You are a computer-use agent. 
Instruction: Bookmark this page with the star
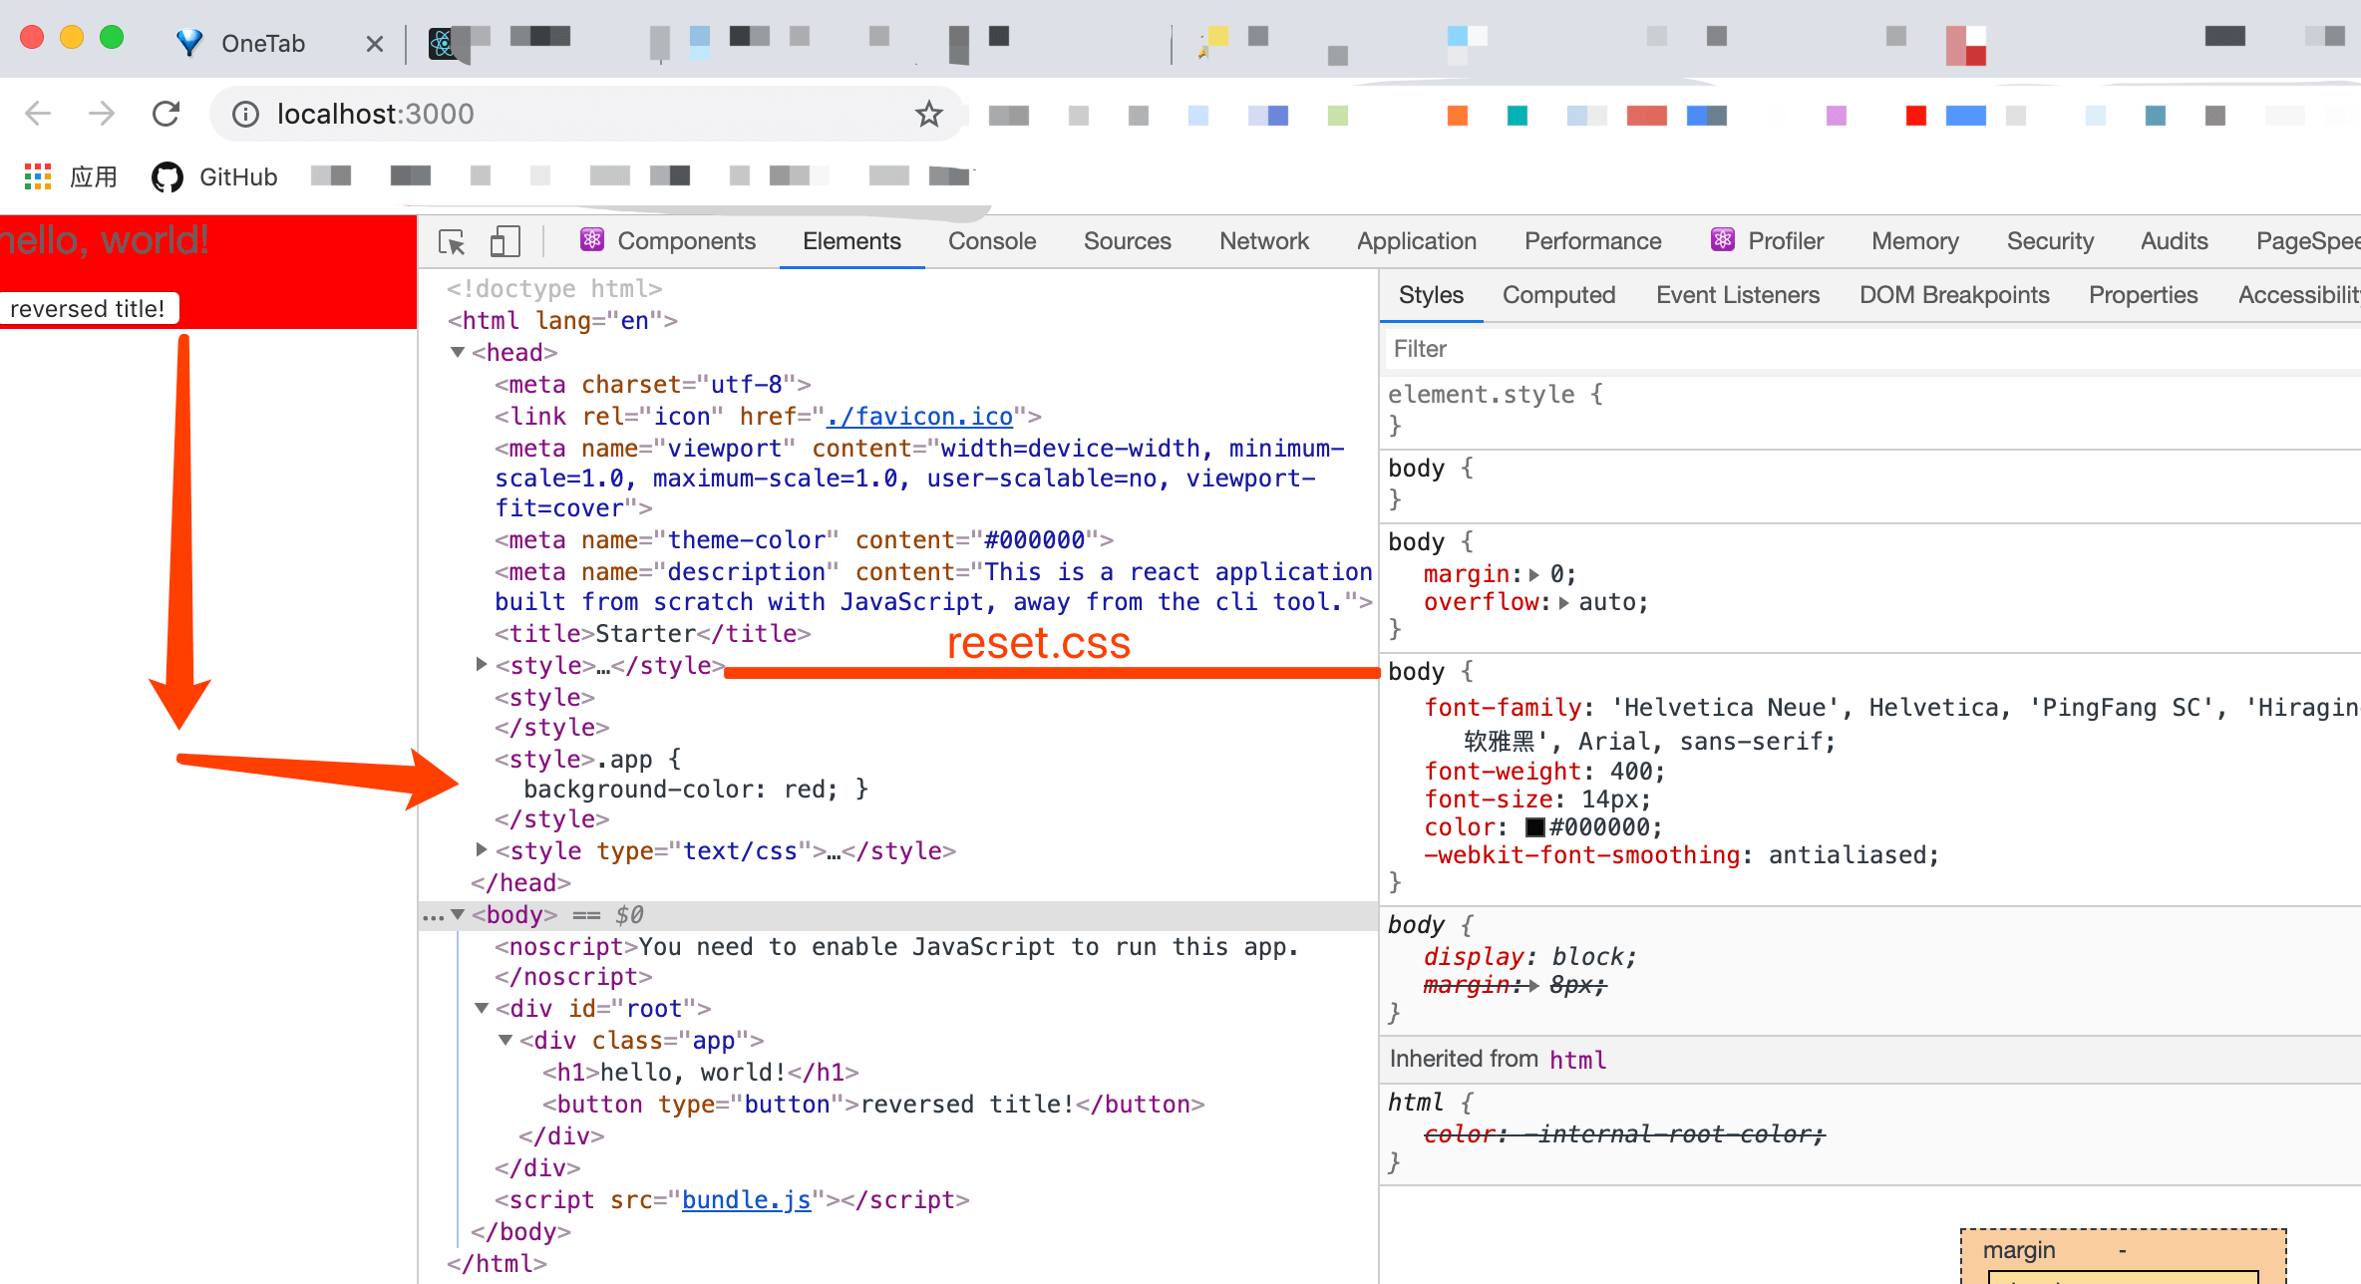coord(929,114)
